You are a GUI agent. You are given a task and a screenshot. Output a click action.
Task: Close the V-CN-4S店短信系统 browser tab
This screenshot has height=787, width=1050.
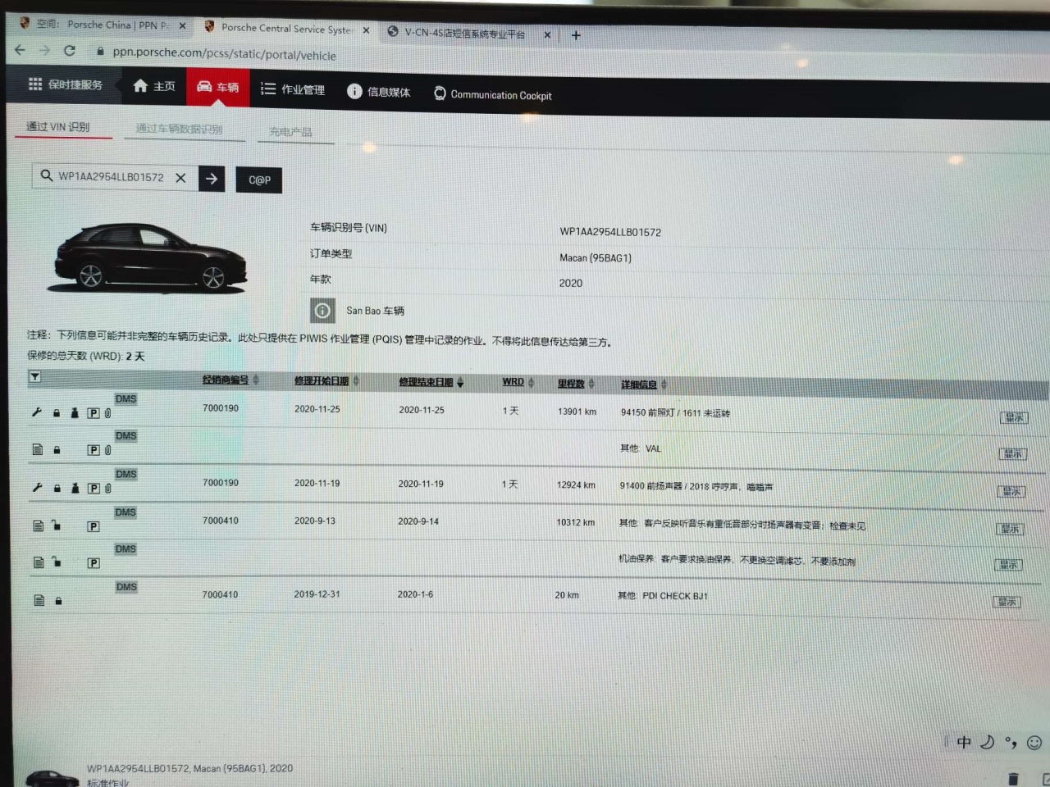click(x=547, y=34)
